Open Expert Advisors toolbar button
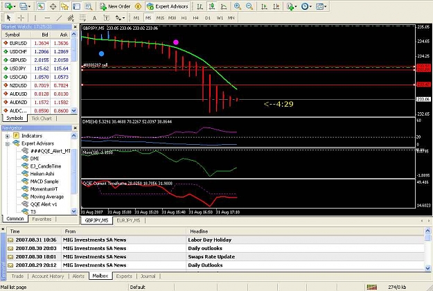This screenshot has width=433, height=291. pos(168,6)
